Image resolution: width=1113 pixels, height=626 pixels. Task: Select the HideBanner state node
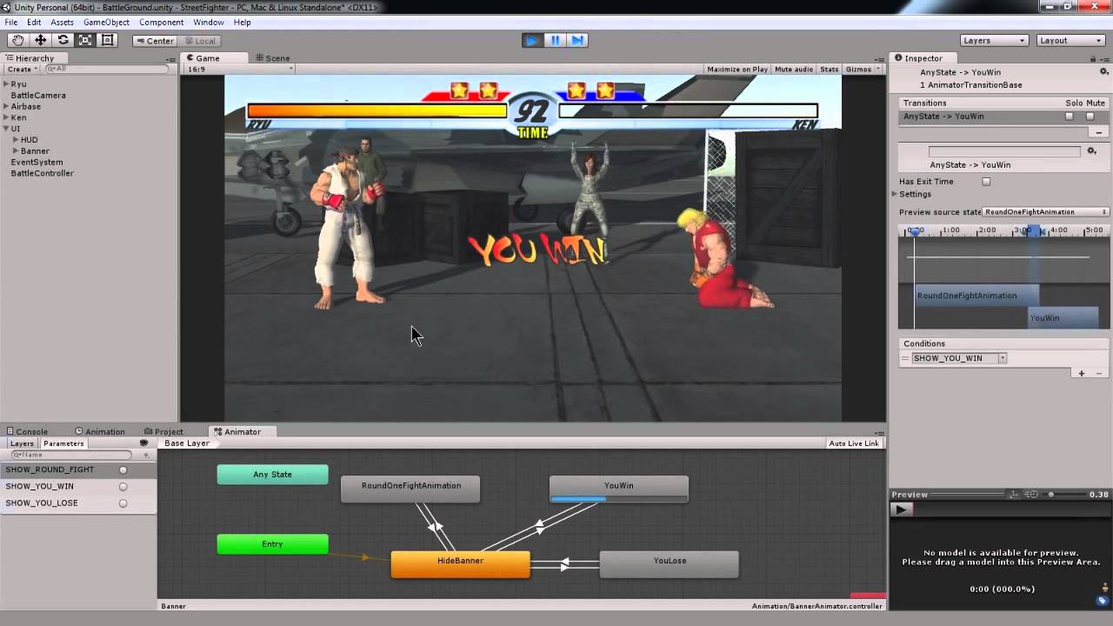460,564
